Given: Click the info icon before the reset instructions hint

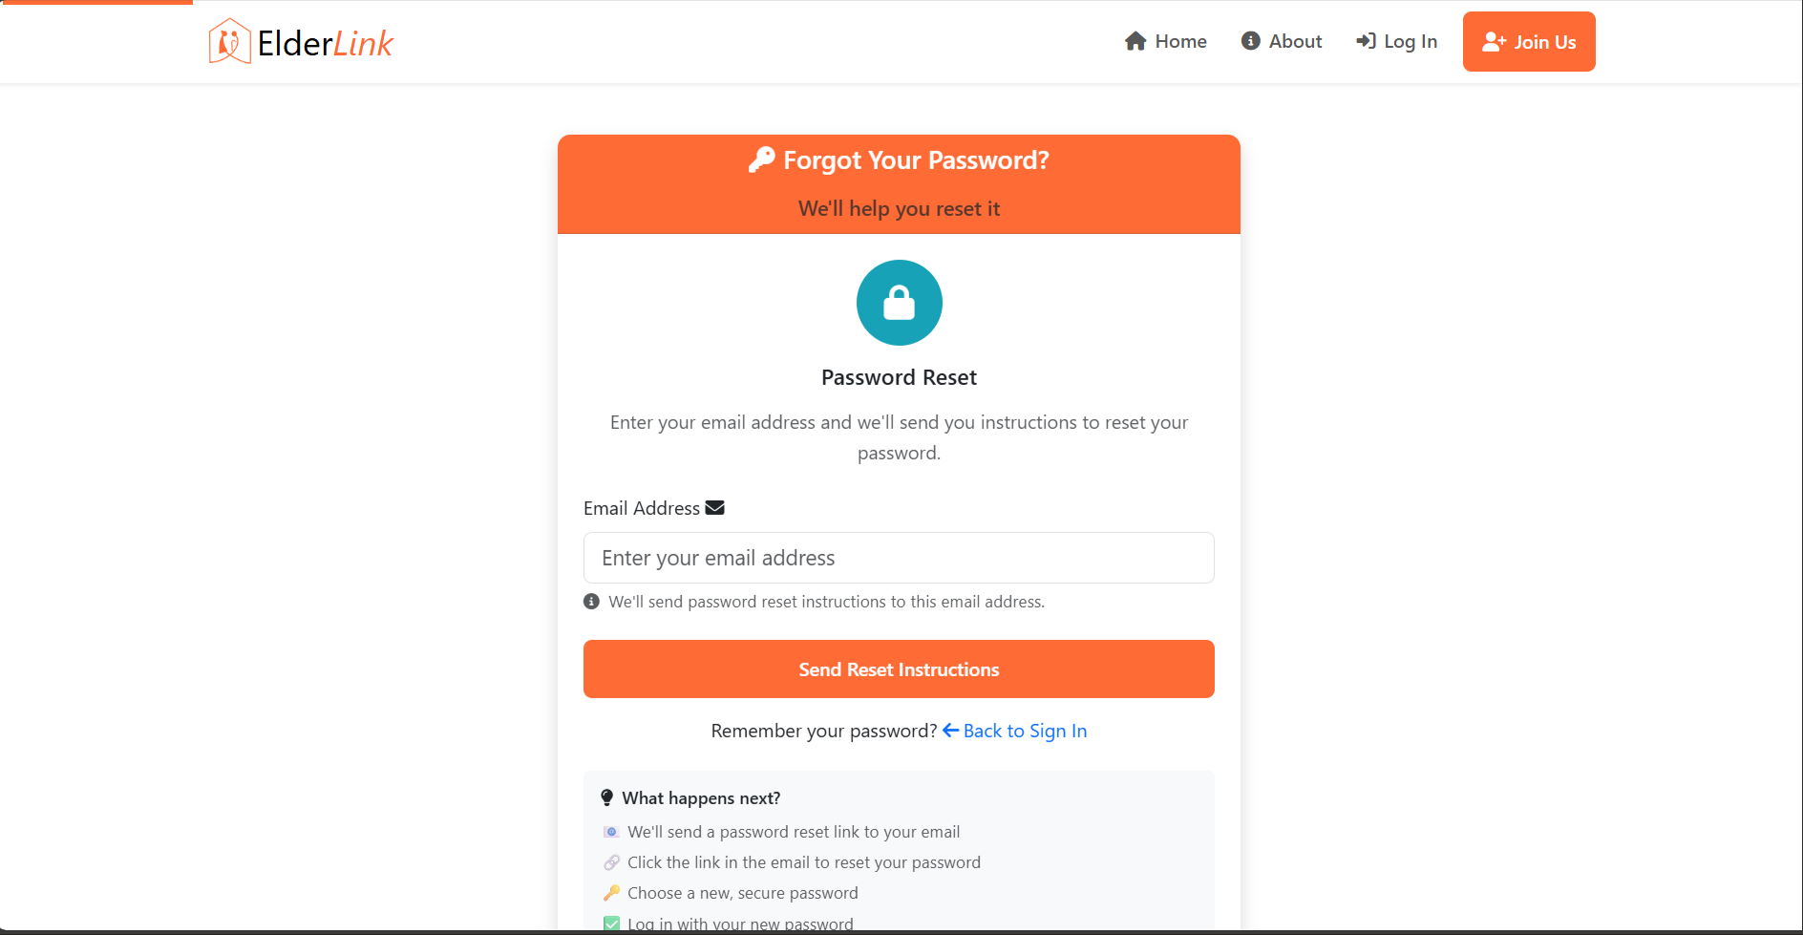Looking at the screenshot, I should [591, 602].
